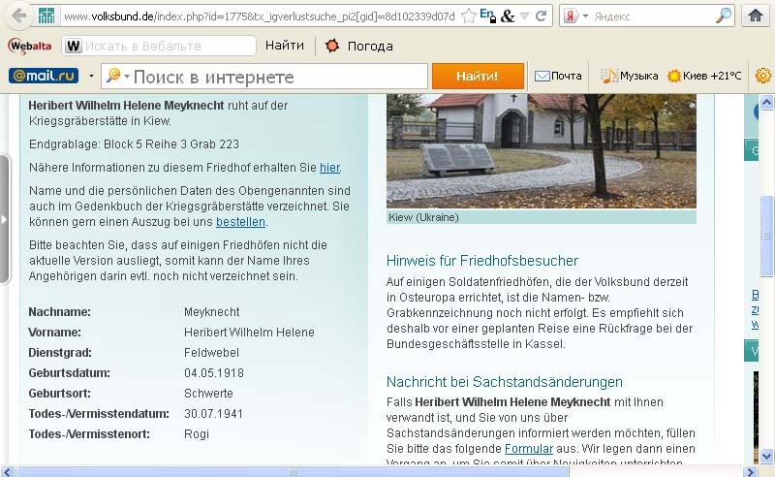Expand the Mail.ru logo dropdown arrow

click(91, 76)
